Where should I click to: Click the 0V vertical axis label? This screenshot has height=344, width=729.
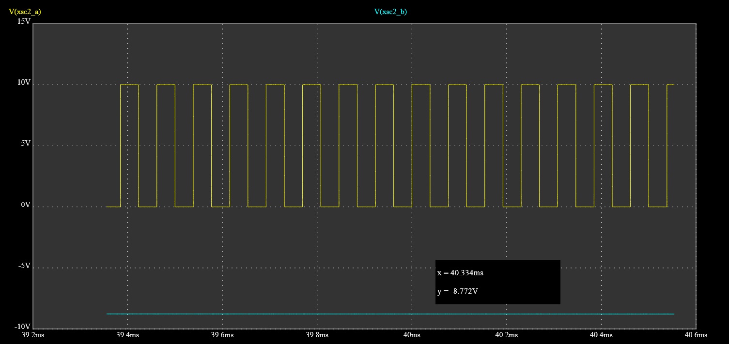(26, 205)
